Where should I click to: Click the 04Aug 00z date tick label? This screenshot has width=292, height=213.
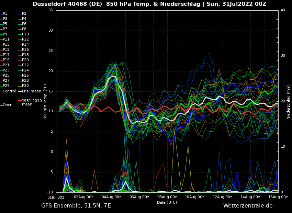tap(111, 197)
